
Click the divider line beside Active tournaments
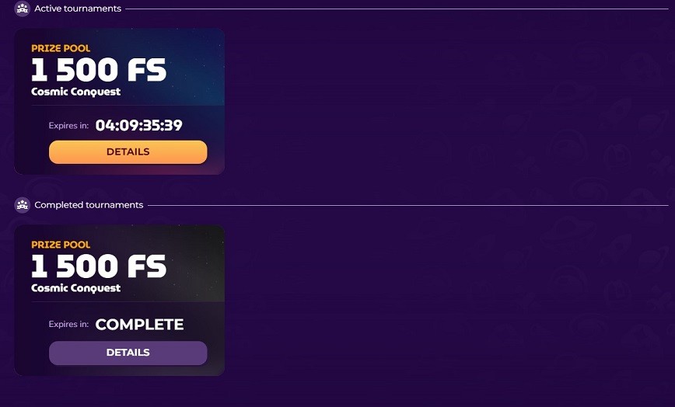click(397, 9)
